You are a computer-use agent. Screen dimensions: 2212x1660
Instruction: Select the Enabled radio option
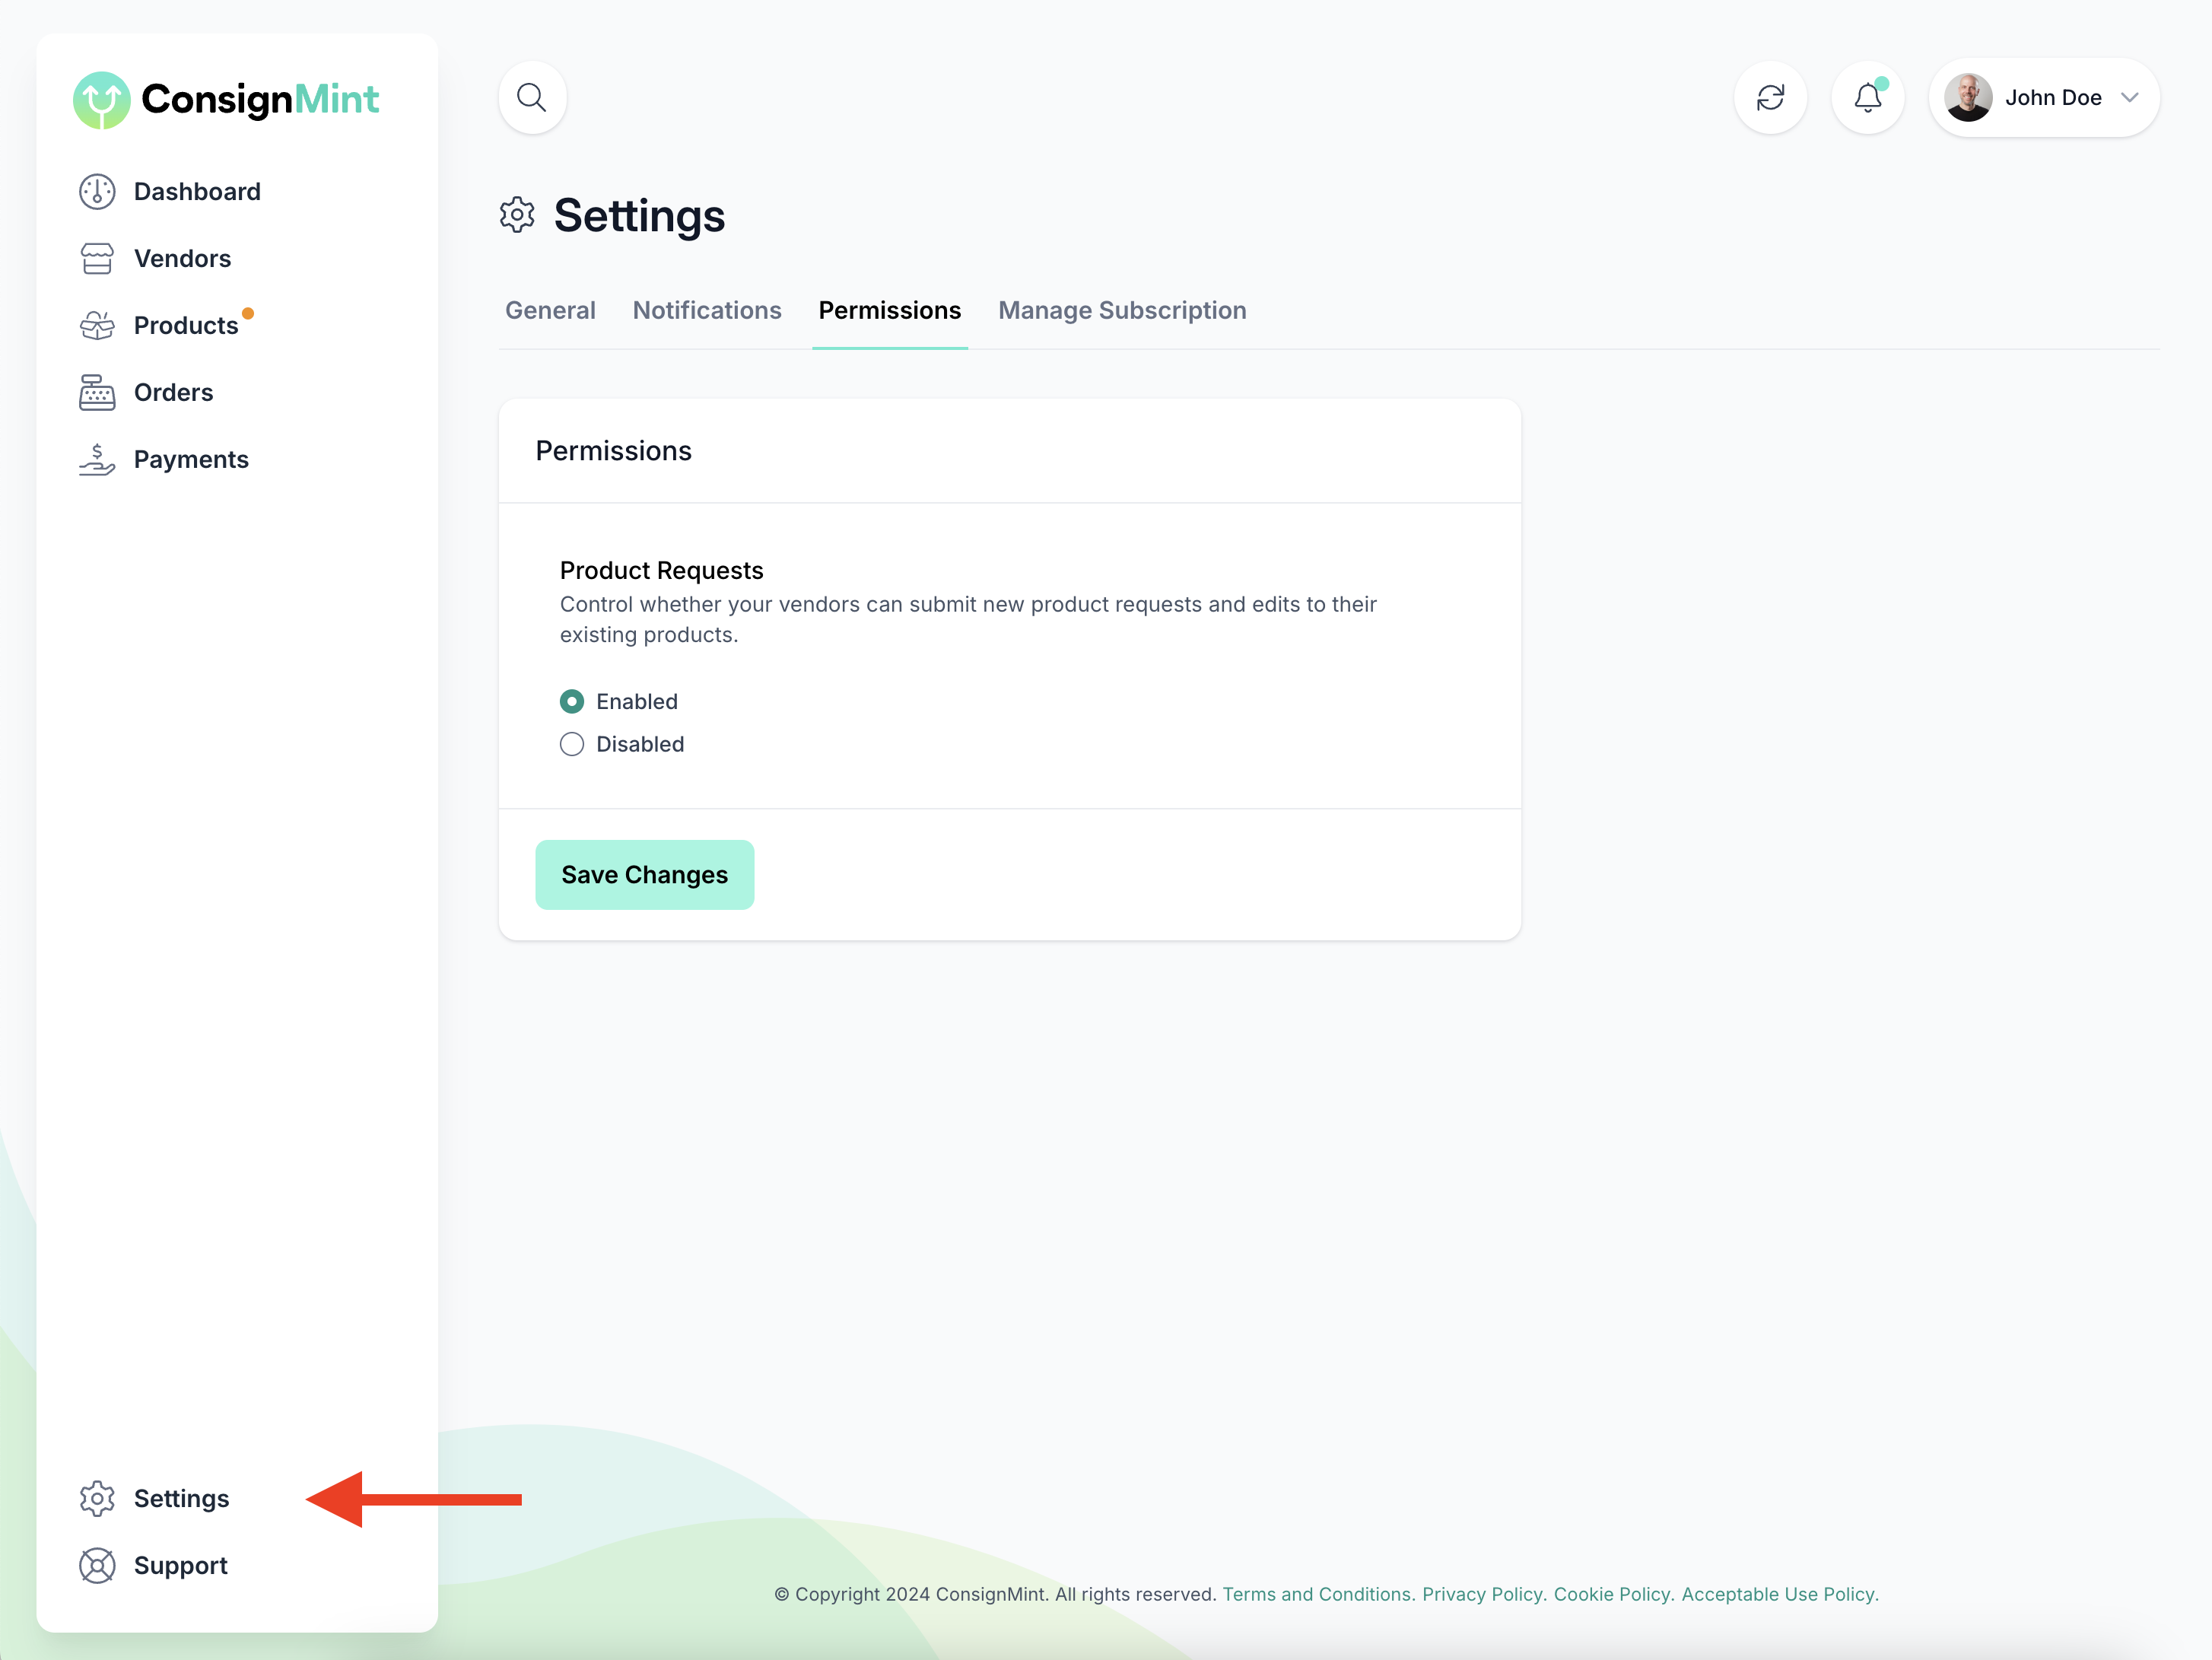pyautogui.click(x=572, y=701)
